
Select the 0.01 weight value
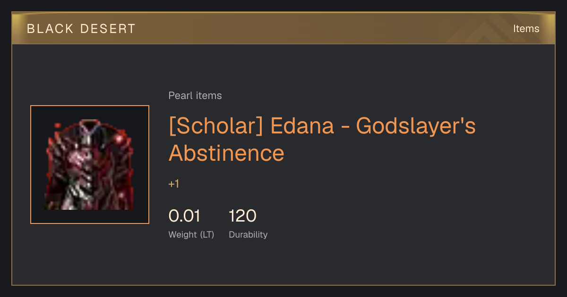pyautogui.click(x=184, y=216)
